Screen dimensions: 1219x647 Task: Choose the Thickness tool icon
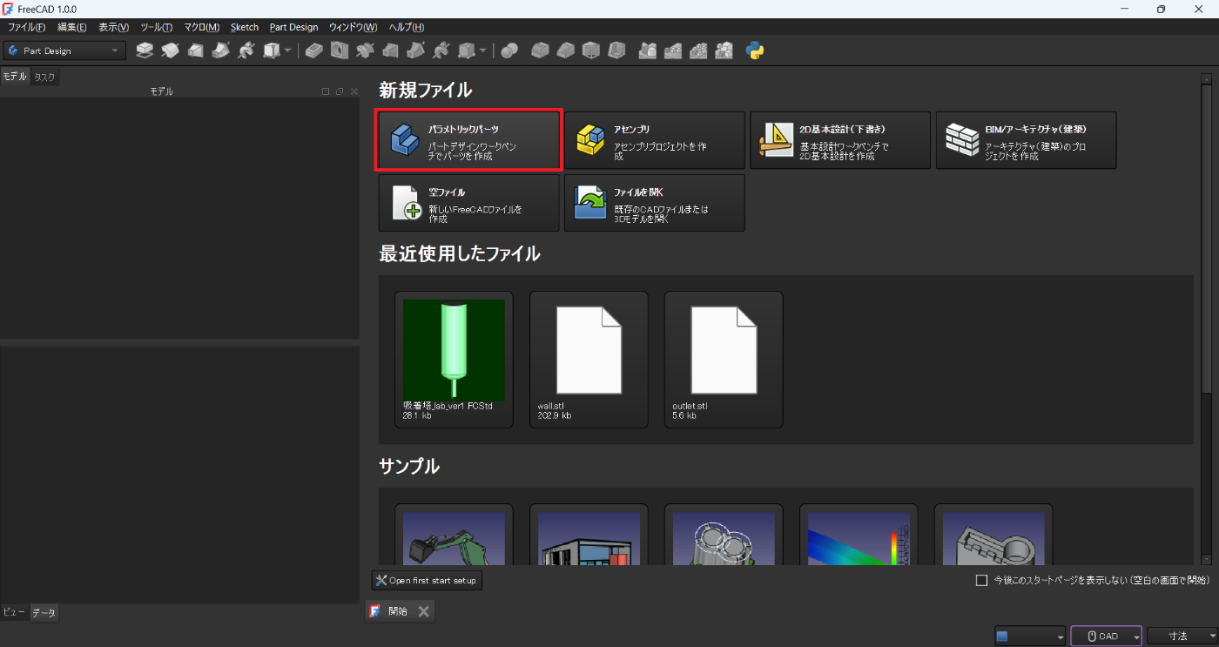tap(616, 51)
